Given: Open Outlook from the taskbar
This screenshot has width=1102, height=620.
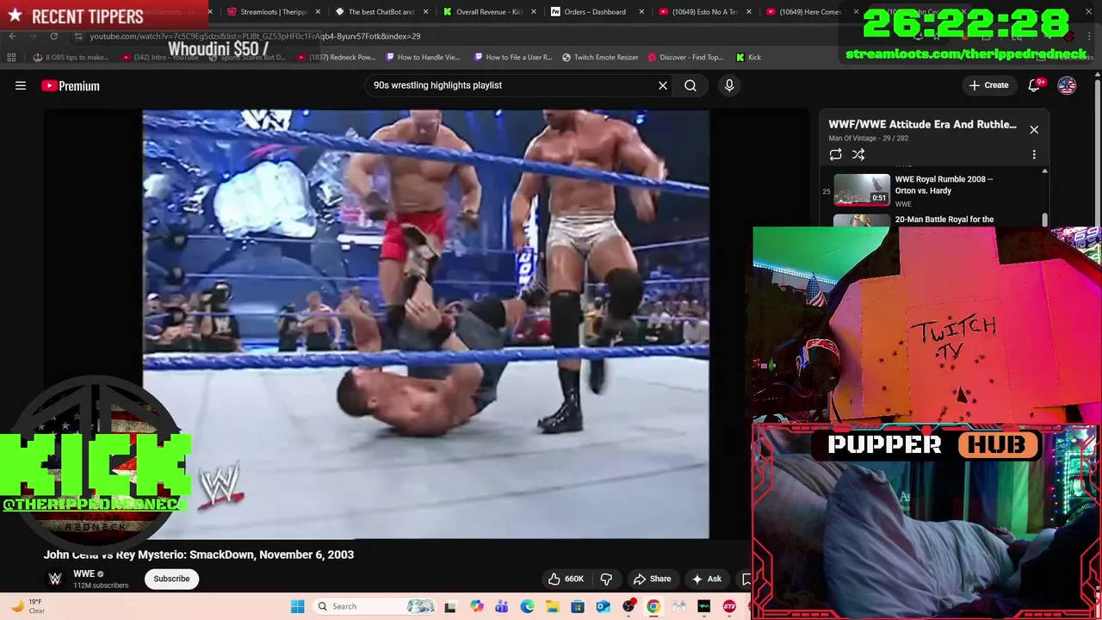Looking at the screenshot, I should point(603,606).
